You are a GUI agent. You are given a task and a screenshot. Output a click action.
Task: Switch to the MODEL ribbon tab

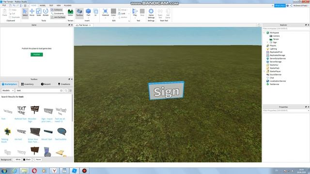click(43, 5)
